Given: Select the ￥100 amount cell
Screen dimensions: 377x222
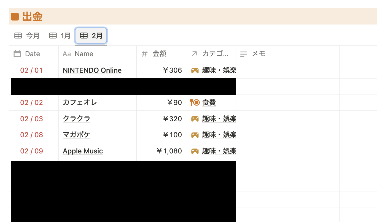Looking at the screenshot, I should click(x=161, y=135).
